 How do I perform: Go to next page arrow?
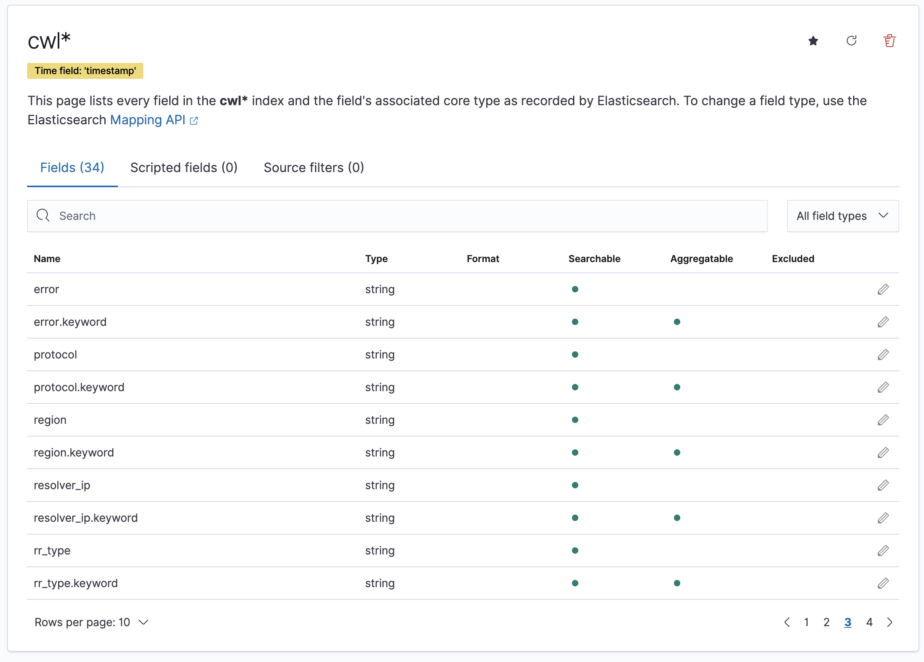coord(890,622)
